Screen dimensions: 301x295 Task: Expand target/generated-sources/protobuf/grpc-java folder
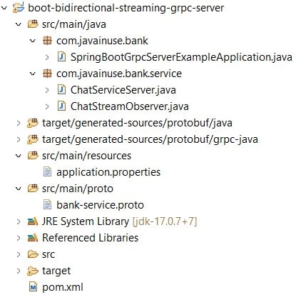coord(19,139)
